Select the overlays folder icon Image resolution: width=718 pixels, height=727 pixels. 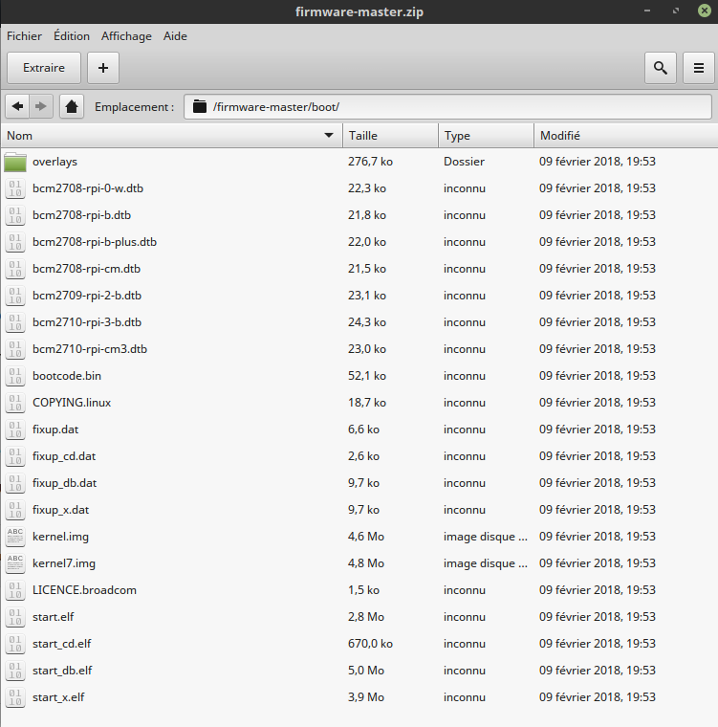pos(15,162)
